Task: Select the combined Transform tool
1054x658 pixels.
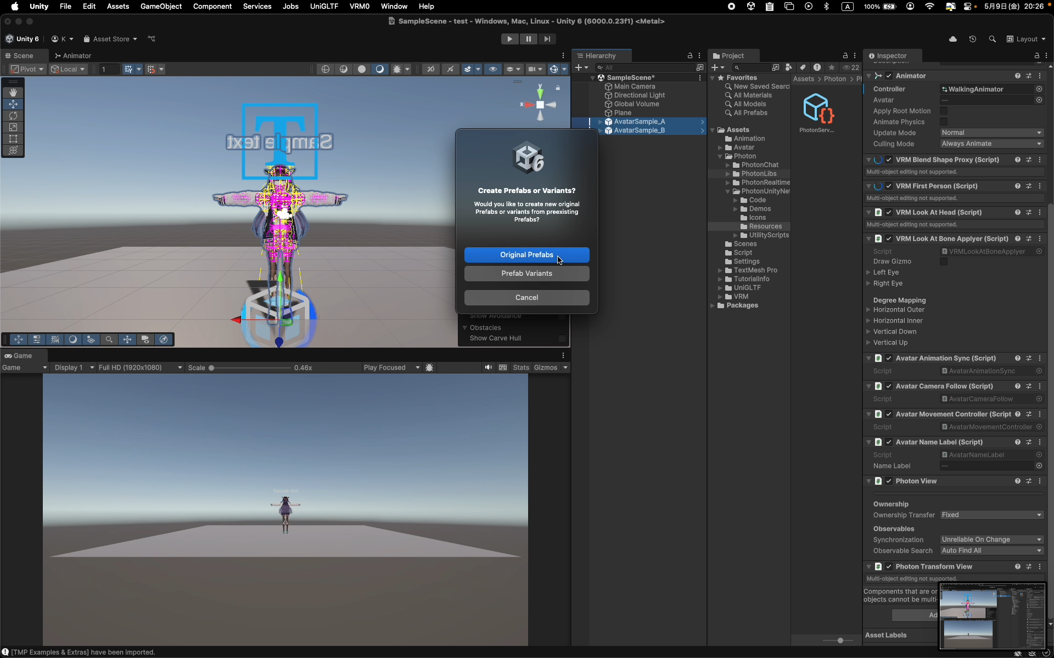Action: coord(13,150)
